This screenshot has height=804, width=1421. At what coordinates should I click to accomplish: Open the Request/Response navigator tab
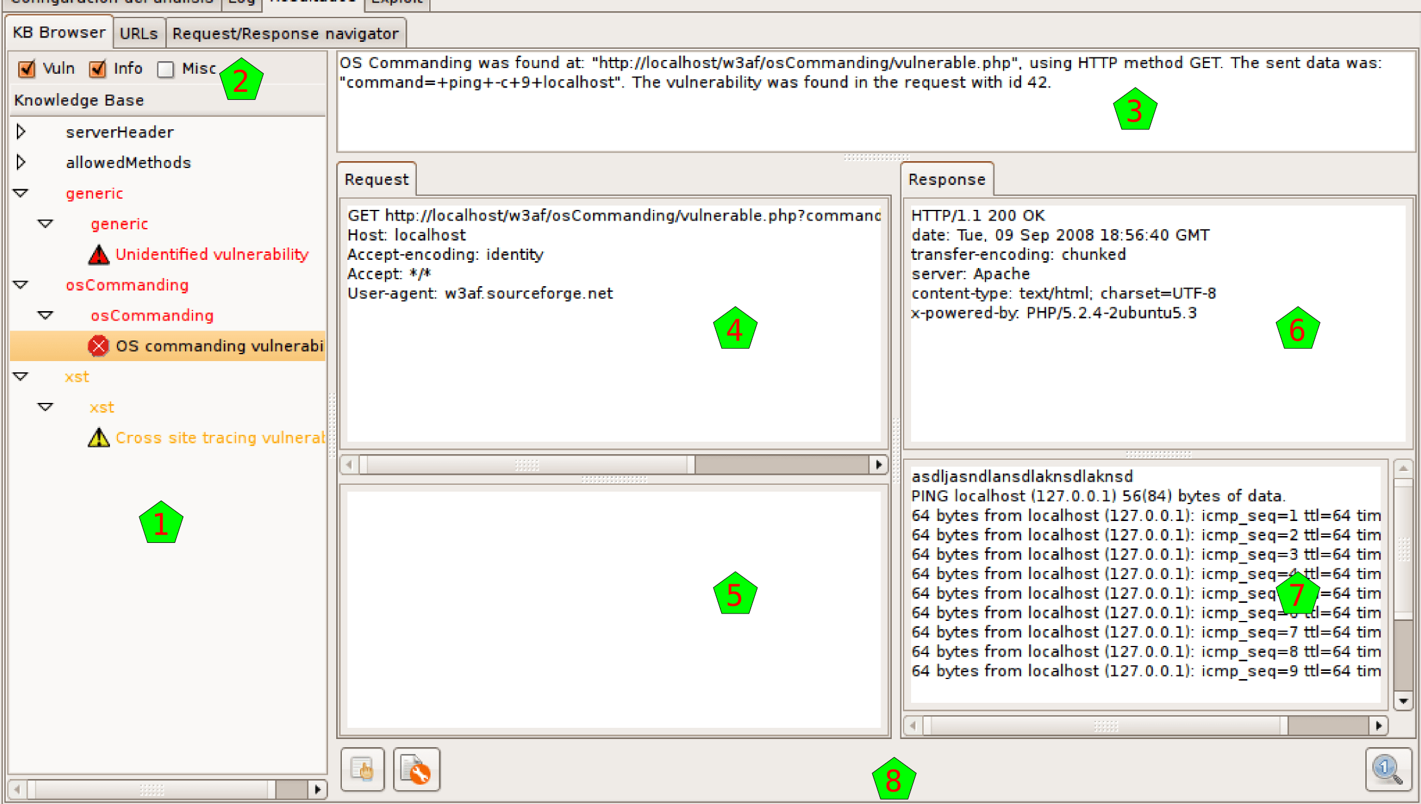tap(285, 34)
